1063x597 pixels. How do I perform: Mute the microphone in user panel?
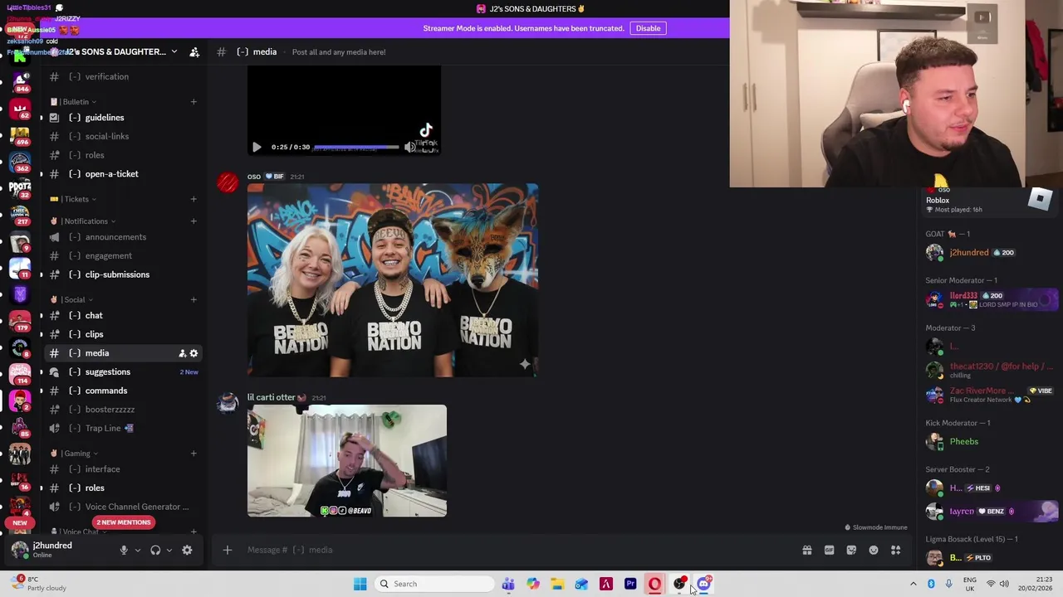pyautogui.click(x=124, y=550)
